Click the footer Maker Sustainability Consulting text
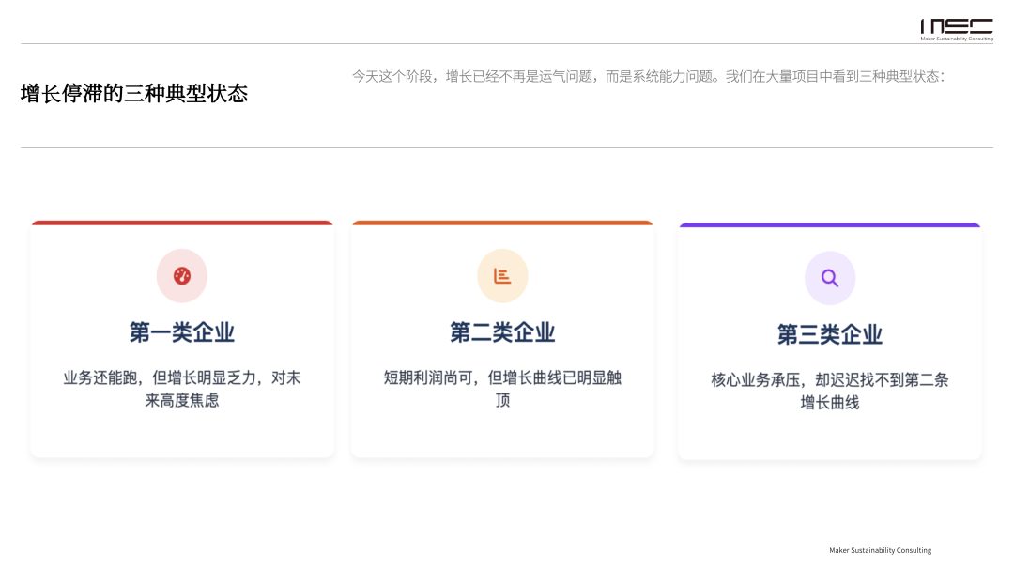 tap(880, 550)
